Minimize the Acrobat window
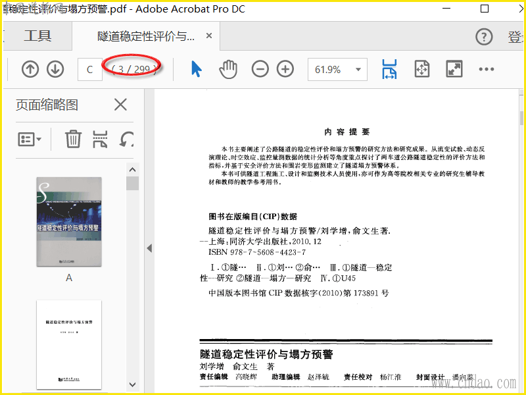526x395 pixels. (446, 9)
